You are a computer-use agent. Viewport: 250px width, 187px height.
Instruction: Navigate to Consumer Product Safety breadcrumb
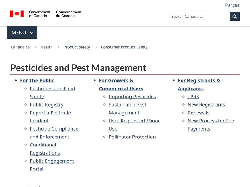(x=124, y=47)
